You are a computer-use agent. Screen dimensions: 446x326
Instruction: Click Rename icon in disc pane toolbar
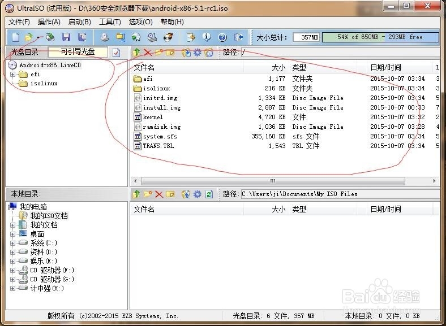click(x=170, y=52)
